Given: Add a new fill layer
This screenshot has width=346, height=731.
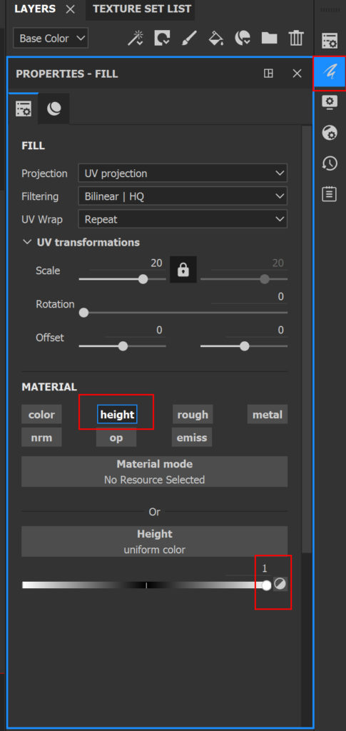Looking at the screenshot, I should pyautogui.click(x=215, y=38).
